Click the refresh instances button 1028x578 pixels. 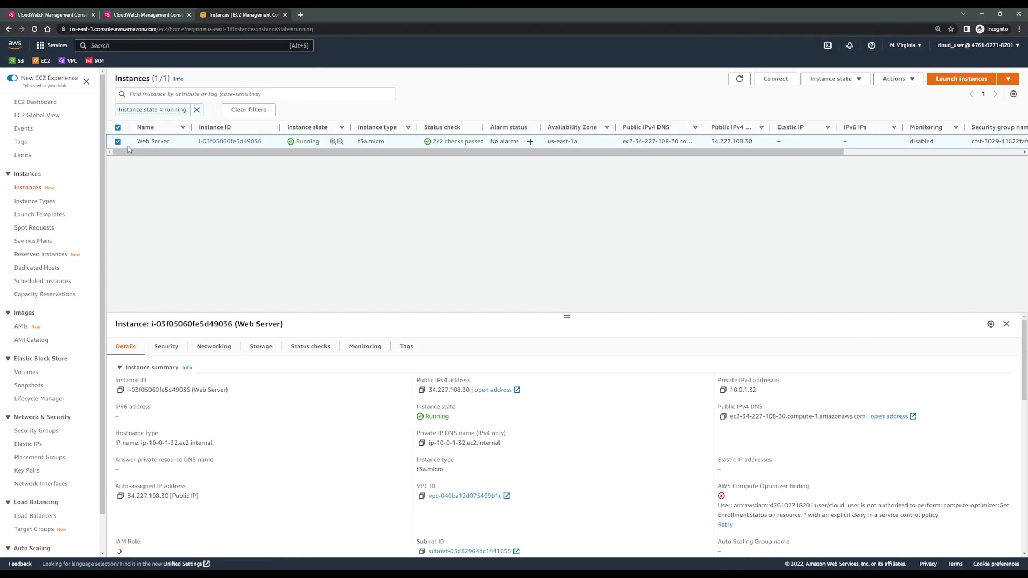tap(739, 79)
